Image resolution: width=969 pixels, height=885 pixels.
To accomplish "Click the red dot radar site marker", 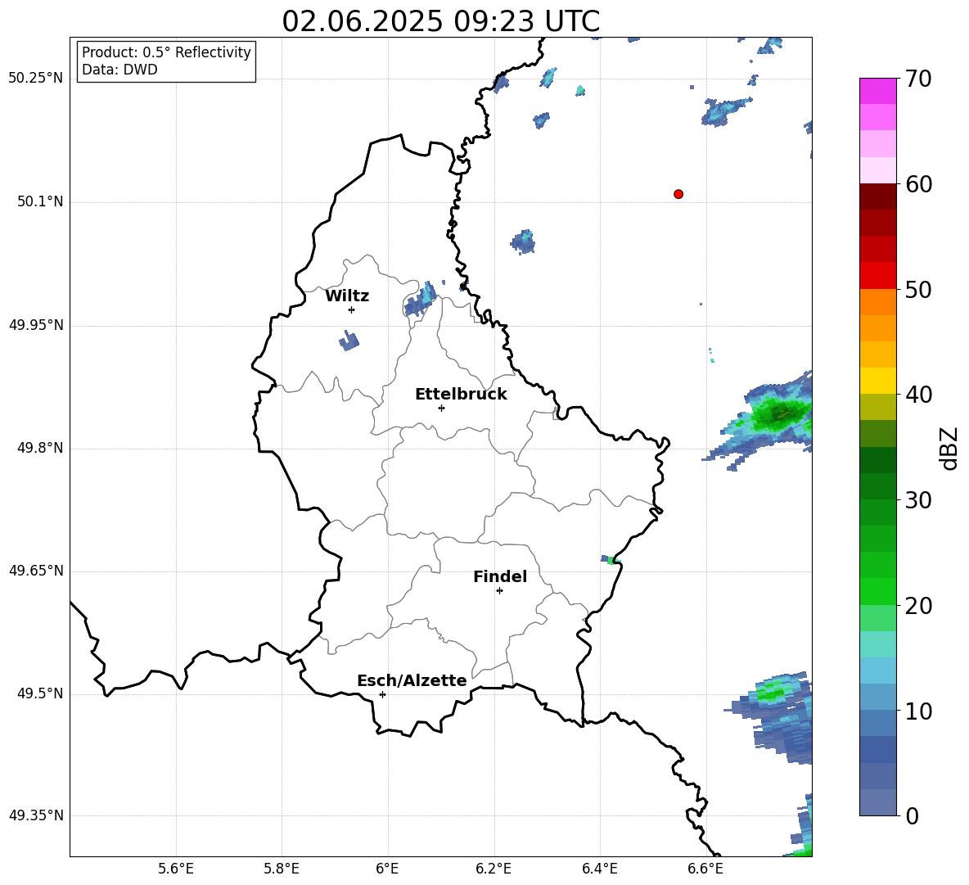I will point(678,194).
